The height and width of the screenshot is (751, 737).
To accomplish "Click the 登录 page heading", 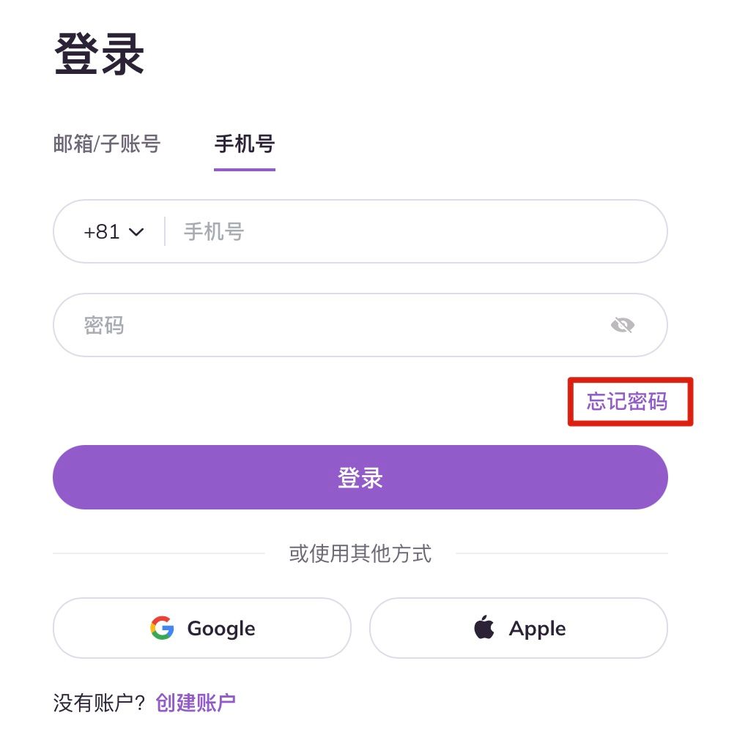I will coord(100,55).
